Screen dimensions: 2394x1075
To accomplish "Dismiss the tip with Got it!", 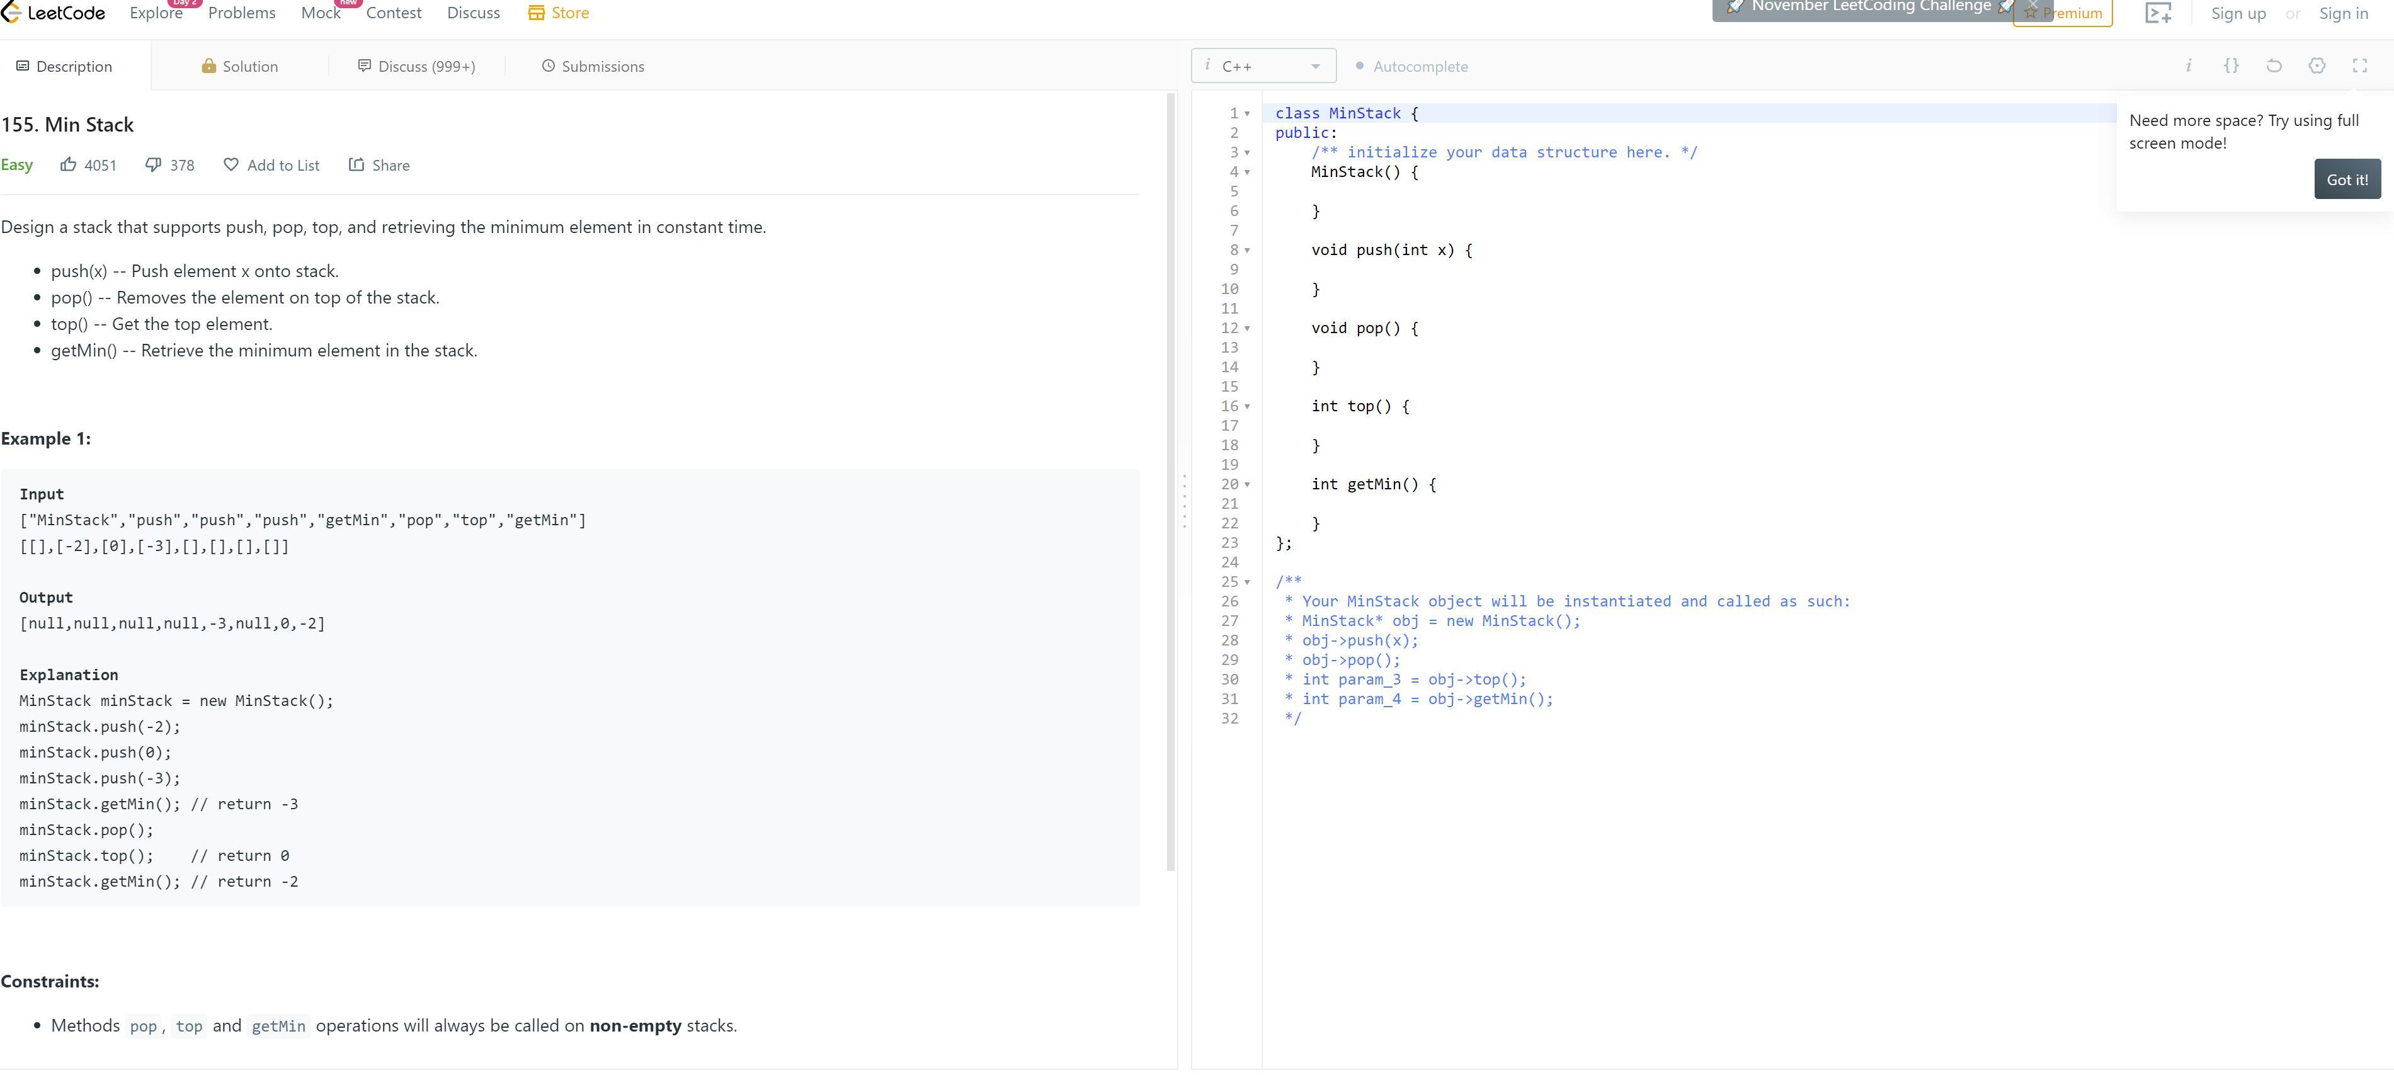I will pos(2347,178).
